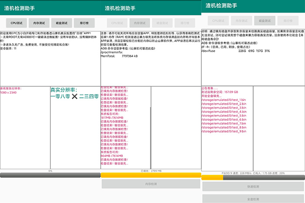
Task: Select 磁盘测试 in the left panel
Action: click(x=61, y=23)
